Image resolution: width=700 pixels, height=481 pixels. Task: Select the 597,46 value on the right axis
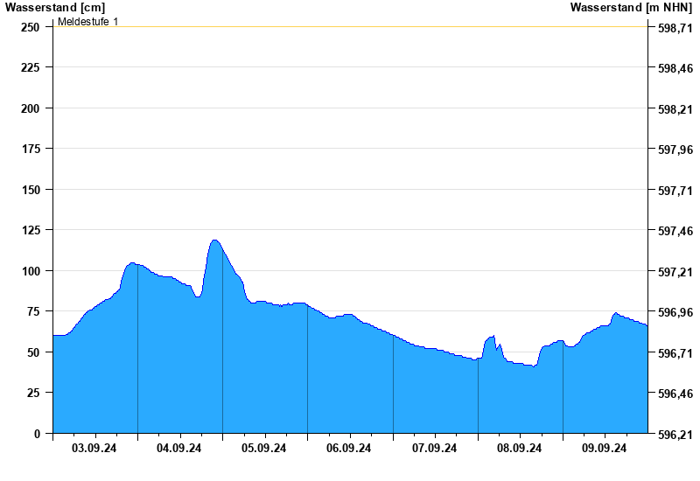pyautogui.click(x=675, y=231)
